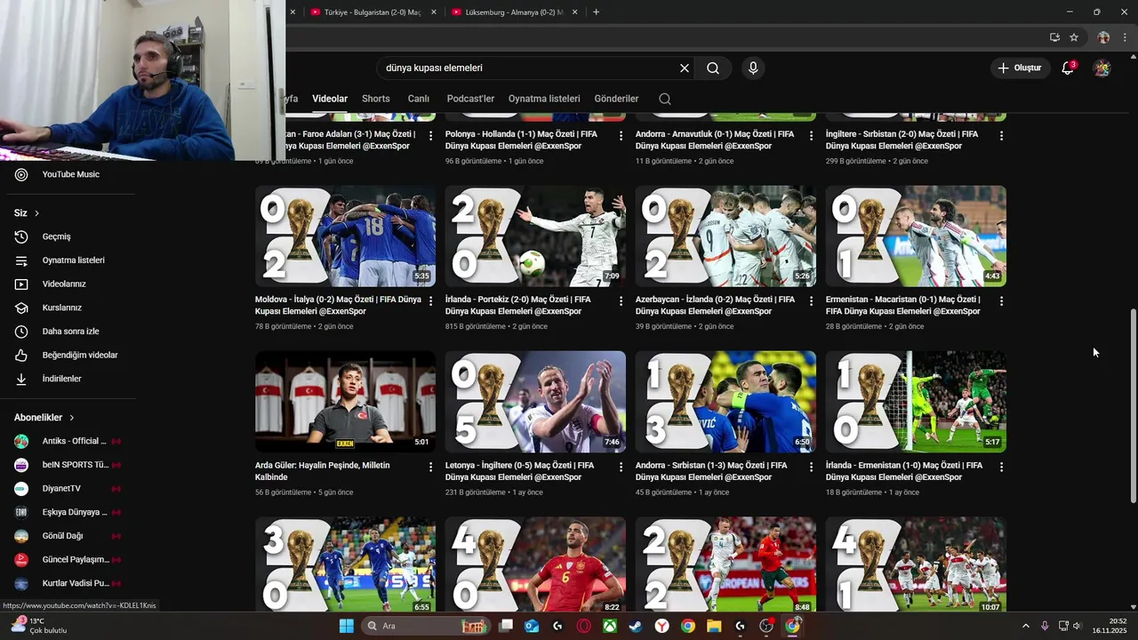
Task: Open options menu for Andorra - Arnavutluk video
Action: tap(811, 136)
